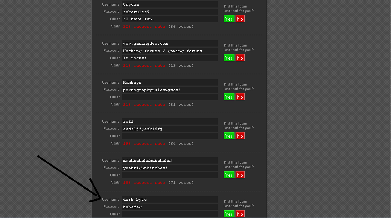The width and height of the screenshot is (391, 218).
Task: Click the stats text showing 81 votes
Action: click(x=158, y=105)
